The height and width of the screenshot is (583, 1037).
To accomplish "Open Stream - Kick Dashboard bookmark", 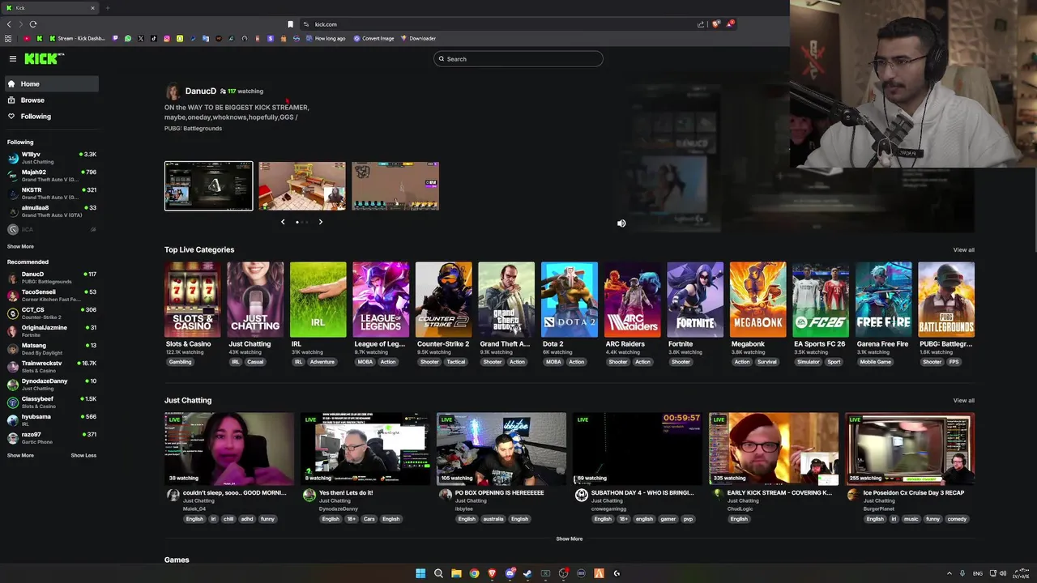I will [x=78, y=38].
